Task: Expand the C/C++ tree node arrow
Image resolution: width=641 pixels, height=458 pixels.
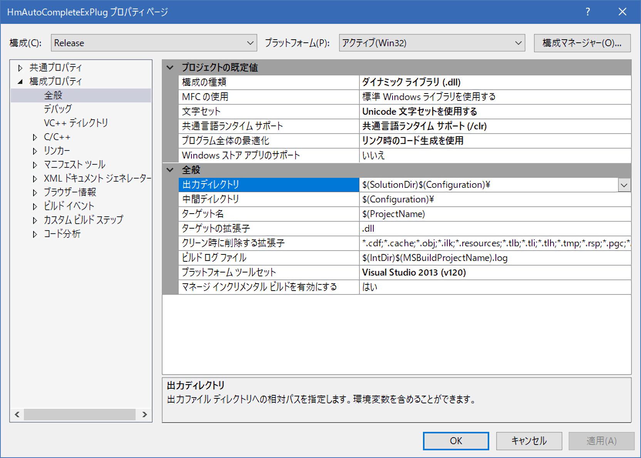Action: point(35,137)
